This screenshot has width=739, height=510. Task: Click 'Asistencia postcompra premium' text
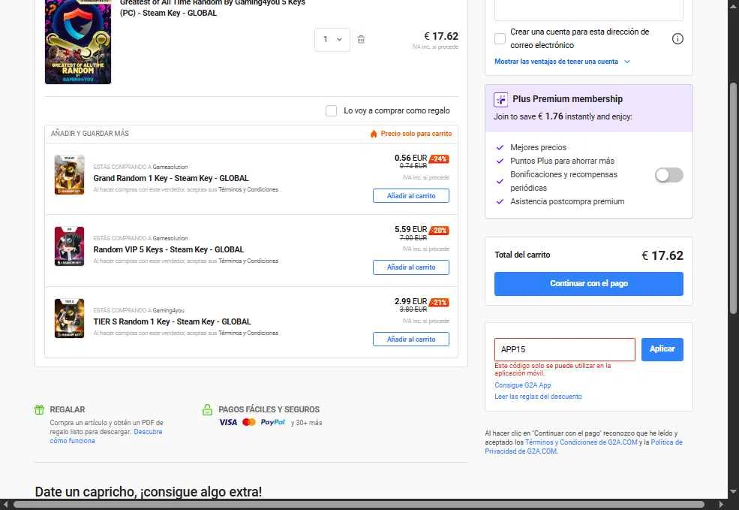click(567, 201)
